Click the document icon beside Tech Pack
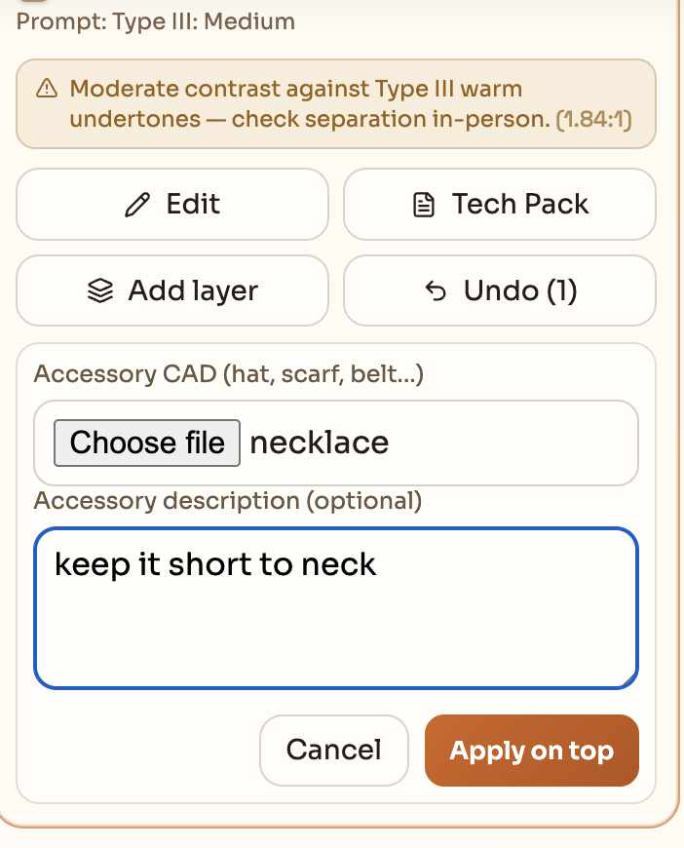Image resolution: width=684 pixels, height=848 pixels. click(424, 205)
